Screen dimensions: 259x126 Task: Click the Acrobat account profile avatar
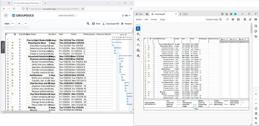tap(235, 14)
